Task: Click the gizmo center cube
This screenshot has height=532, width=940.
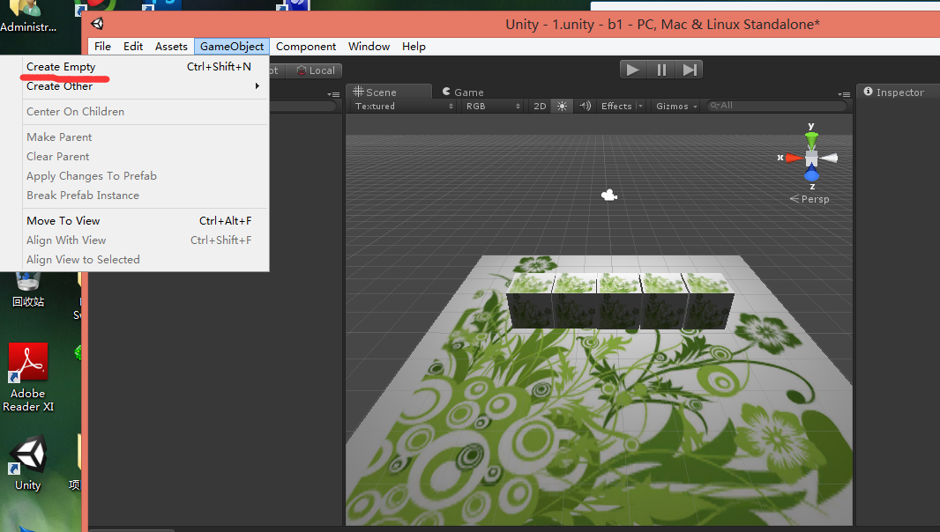Action: tap(811, 158)
